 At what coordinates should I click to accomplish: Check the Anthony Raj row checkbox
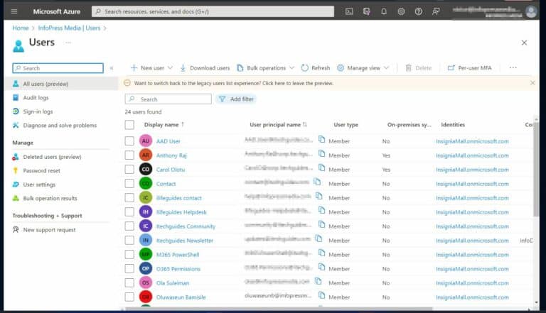(x=129, y=155)
